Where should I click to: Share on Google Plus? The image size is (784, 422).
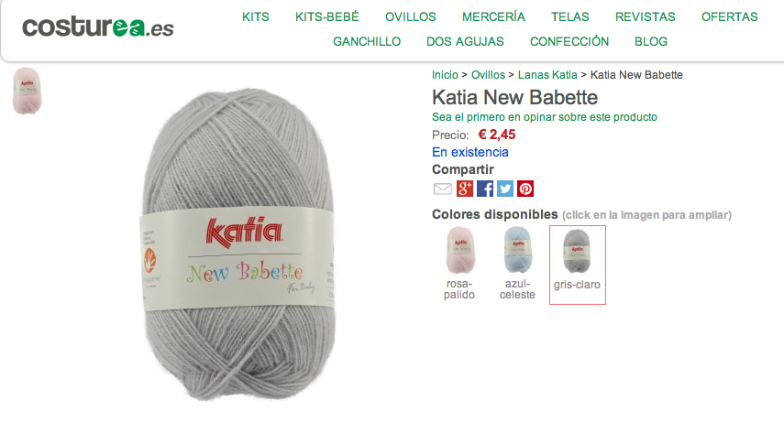click(465, 189)
